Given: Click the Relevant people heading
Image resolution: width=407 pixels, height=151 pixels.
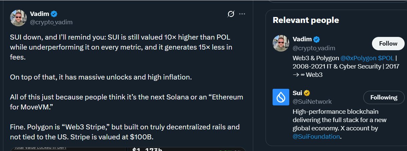Looking at the screenshot, I should click(306, 20).
